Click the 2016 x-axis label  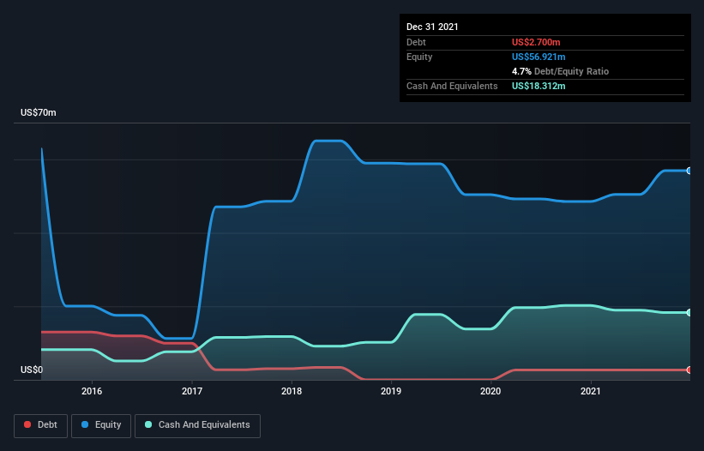[x=92, y=391]
